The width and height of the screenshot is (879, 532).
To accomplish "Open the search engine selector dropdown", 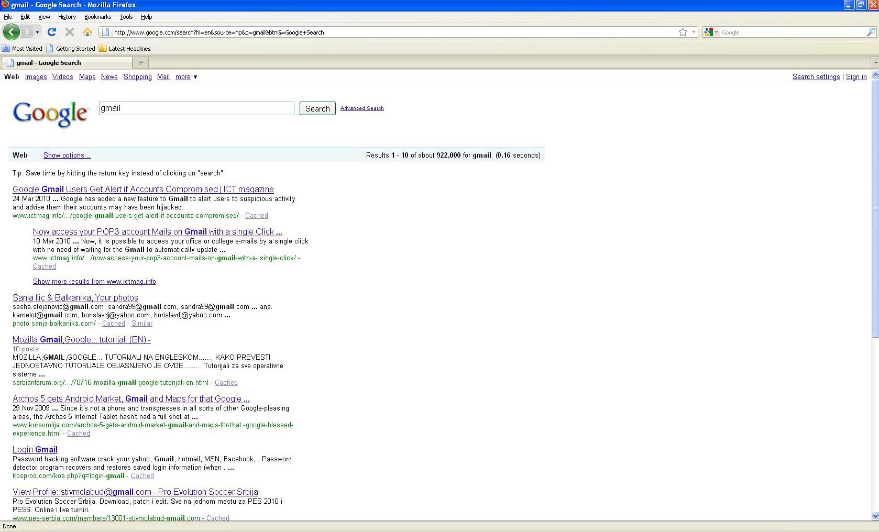I will pos(711,32).
